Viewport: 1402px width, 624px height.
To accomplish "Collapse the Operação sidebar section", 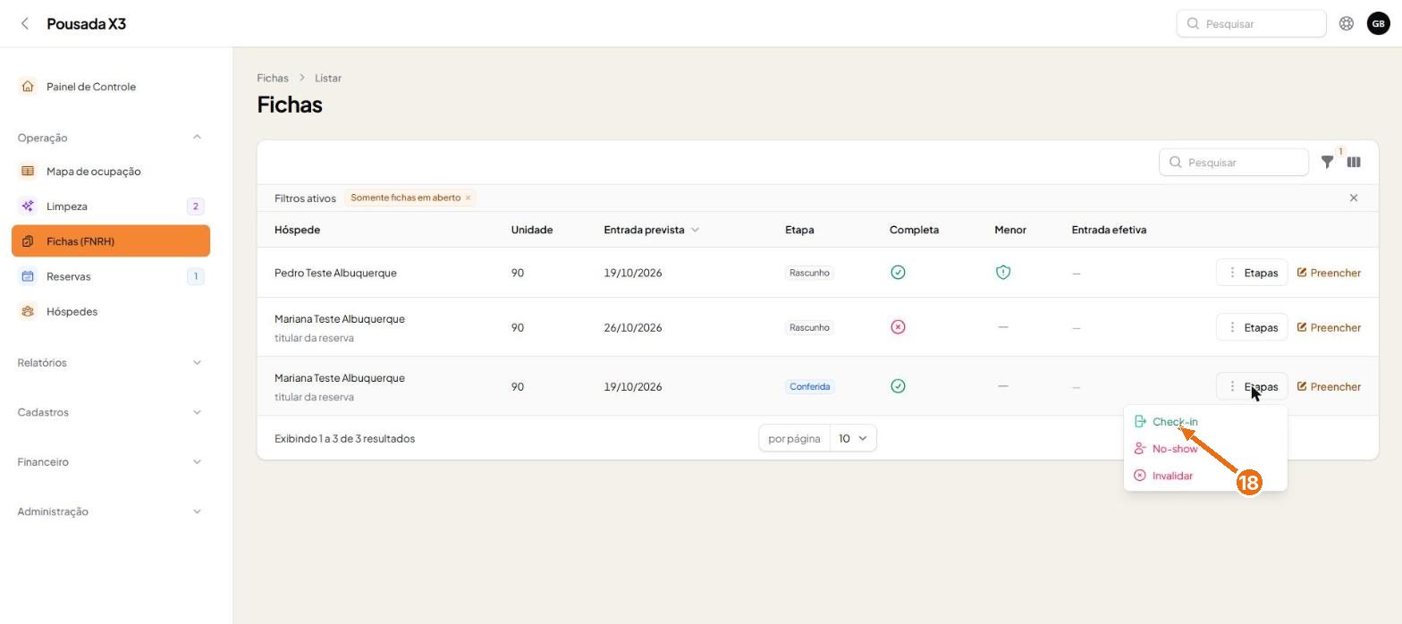I will (x=197, y=138).
